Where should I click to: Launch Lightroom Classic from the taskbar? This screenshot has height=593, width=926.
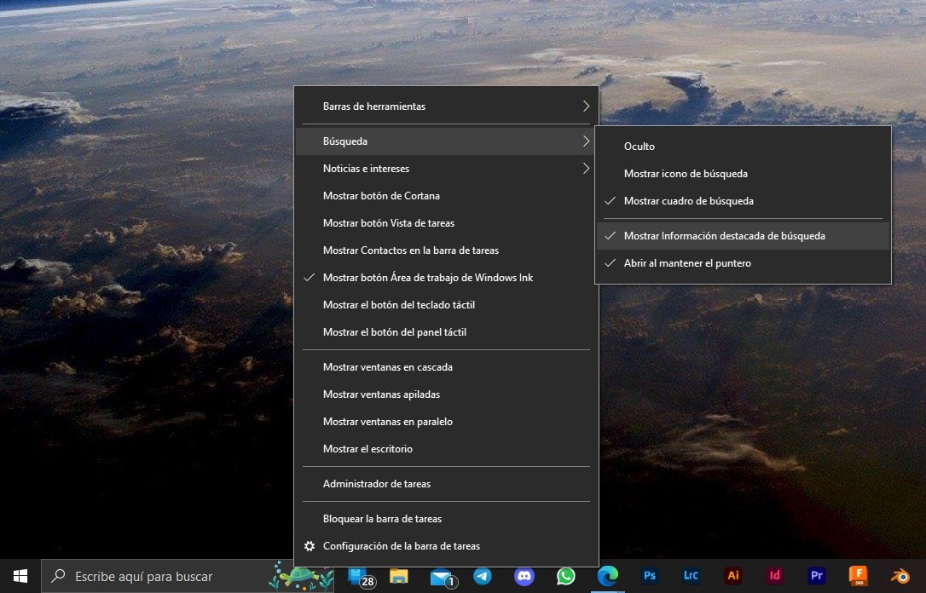[x=691, y=576]
